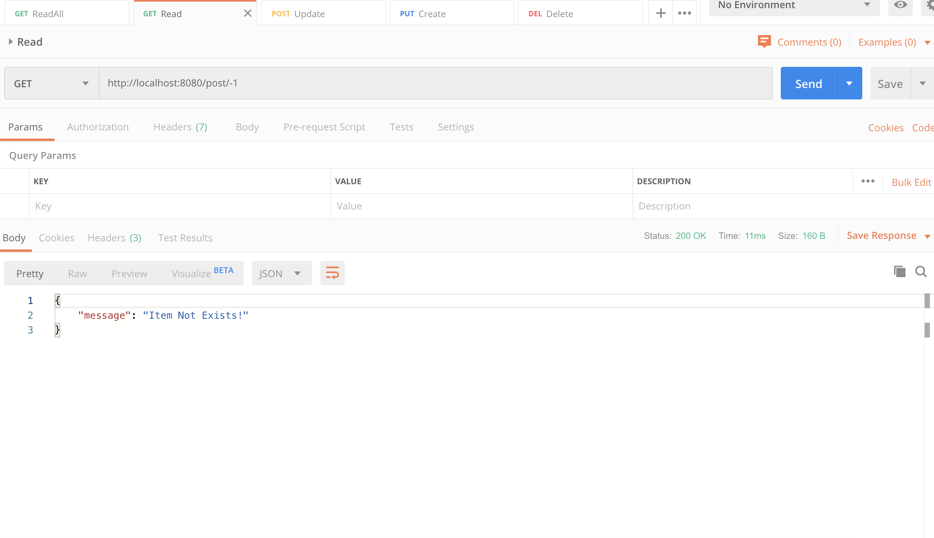Open the Pre-request Script tab
This screenshot has height=538, width=934.
click(324, 127)
